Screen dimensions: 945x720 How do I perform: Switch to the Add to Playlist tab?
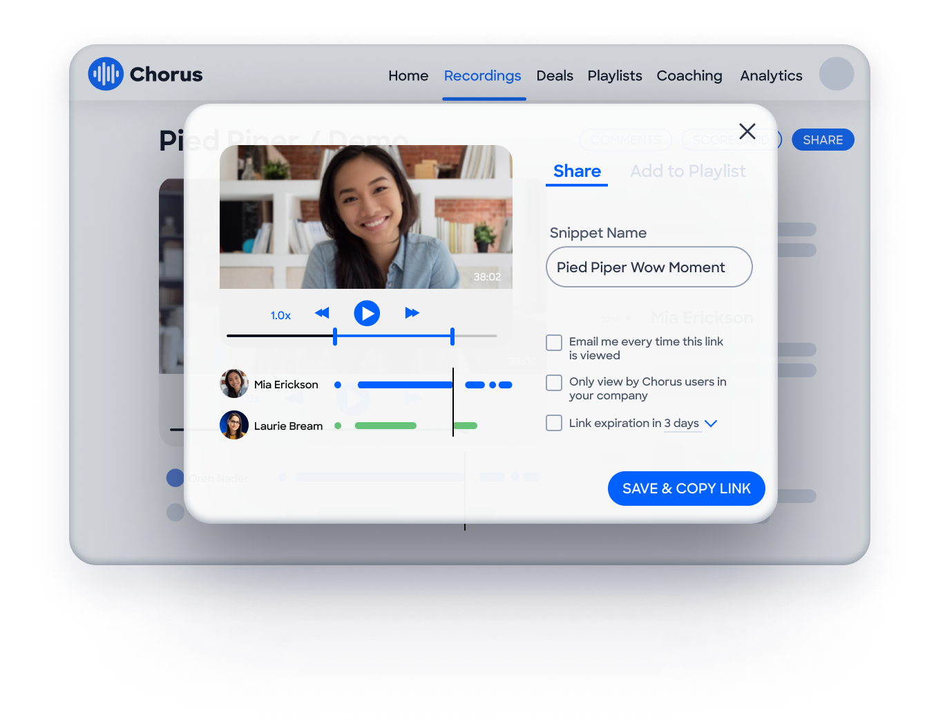pyautogui.click(x=688, y=171)
